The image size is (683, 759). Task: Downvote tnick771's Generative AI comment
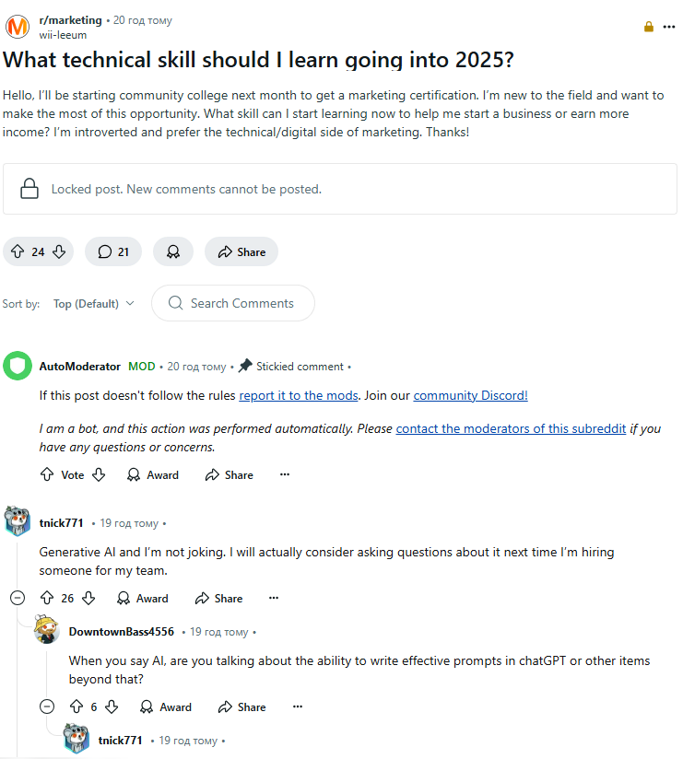pyautogui.click(x=88, y=598)
